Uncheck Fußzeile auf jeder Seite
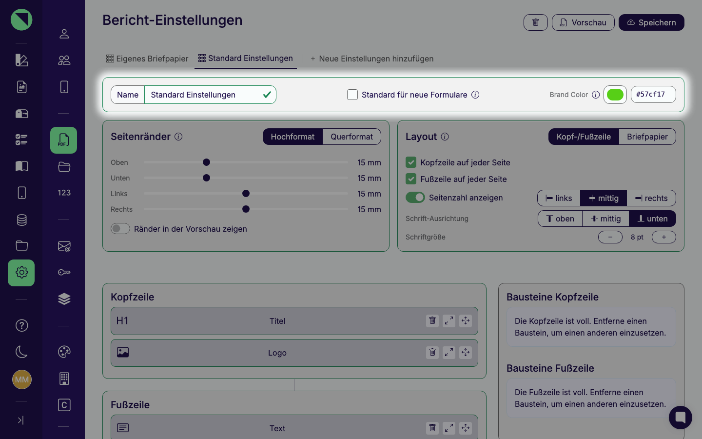Screen dimensions: 702x439 tap(411, 179)
